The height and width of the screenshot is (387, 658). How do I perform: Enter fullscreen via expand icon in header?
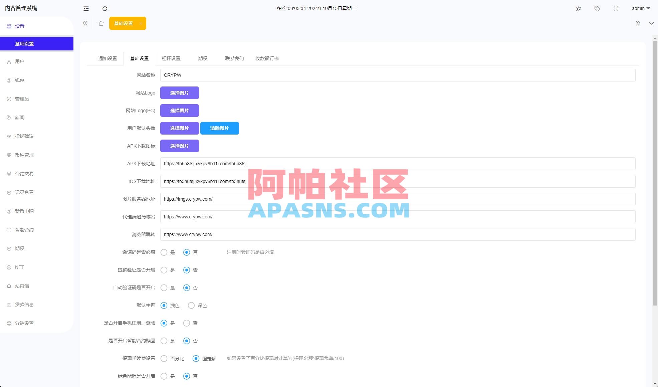pos(615,9)
